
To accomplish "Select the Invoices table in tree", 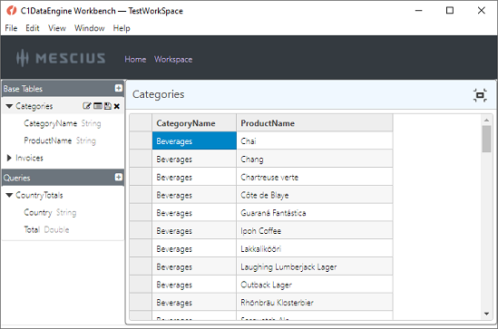I will (29, 158).
